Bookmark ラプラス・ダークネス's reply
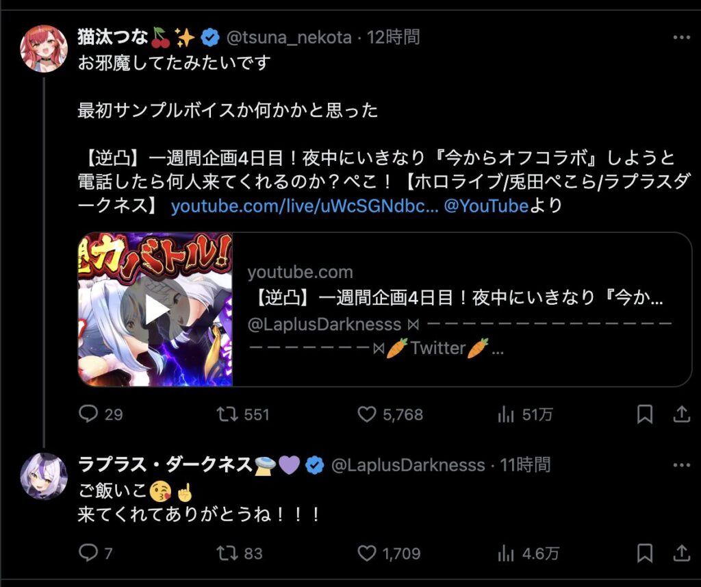 click(x=645, y=553)
